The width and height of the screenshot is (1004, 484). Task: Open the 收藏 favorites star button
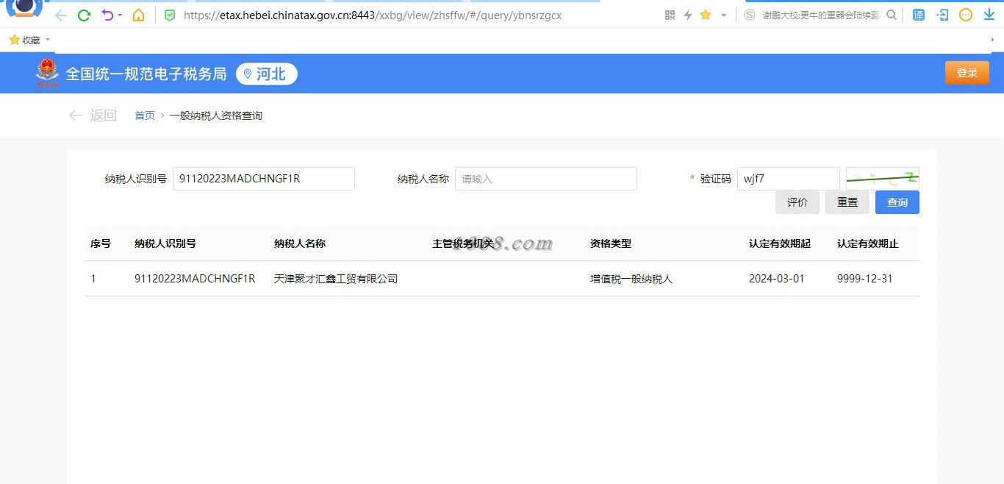(24, 40)
